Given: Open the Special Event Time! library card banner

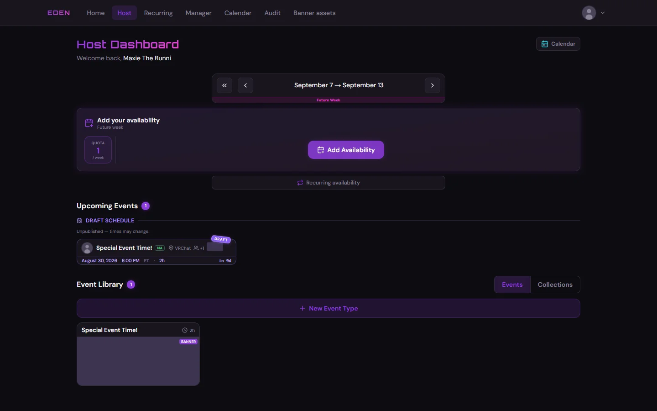Looking at the screenshot, I should pyautogui.click(x=138, y=361).
